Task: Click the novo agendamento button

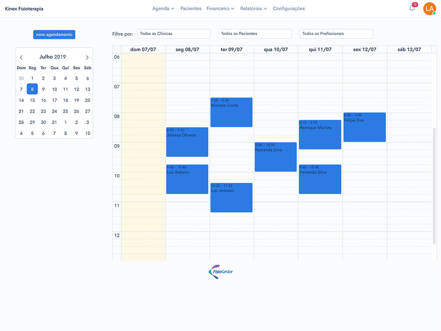Action: pos(54,35)
